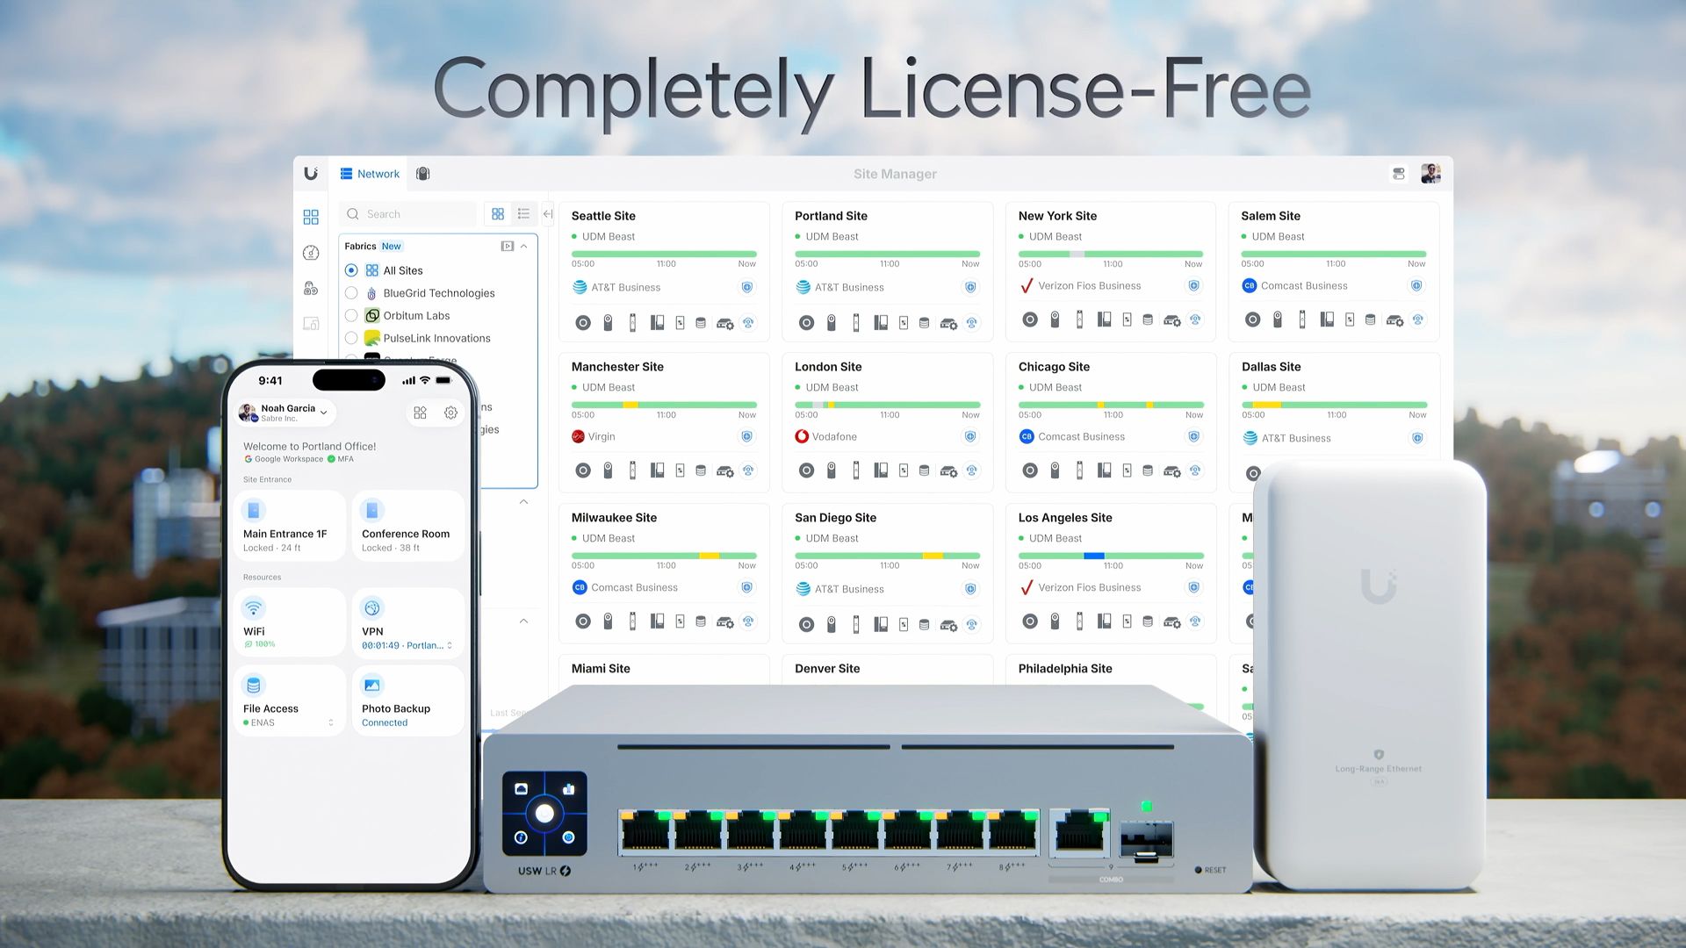Open the Seattle Site card title
The image size is (1686, 948).
click(603, 216)
